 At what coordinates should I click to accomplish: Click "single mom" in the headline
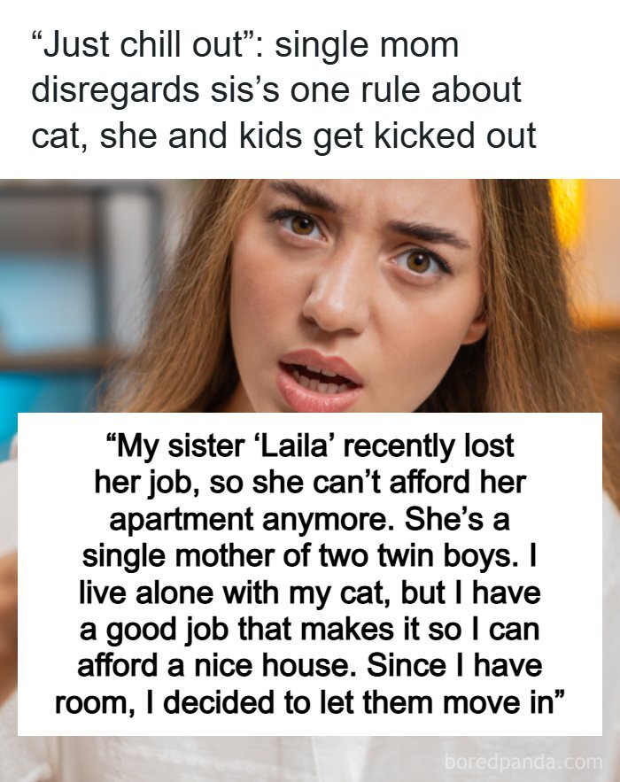point(367,45)
